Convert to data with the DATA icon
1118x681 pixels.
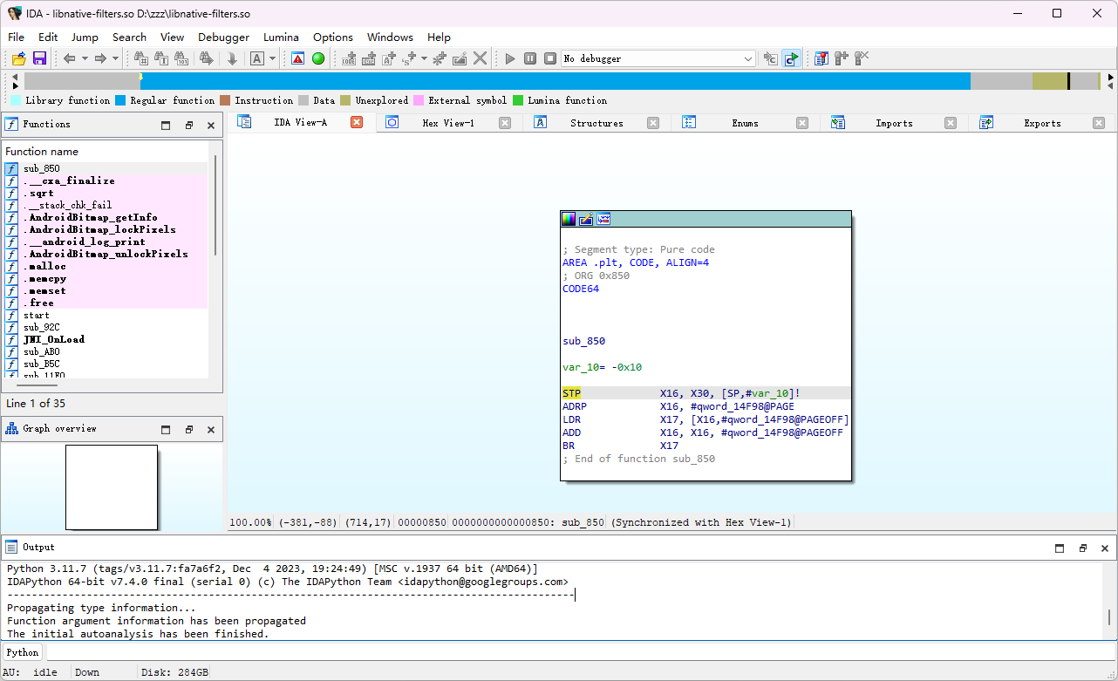369,58
